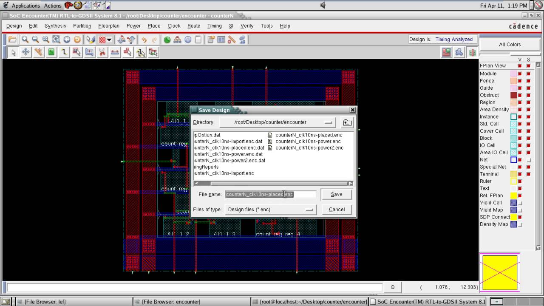Open the Floorplan menu
This screenshot has width=544, height=306.
click(109, 26)
